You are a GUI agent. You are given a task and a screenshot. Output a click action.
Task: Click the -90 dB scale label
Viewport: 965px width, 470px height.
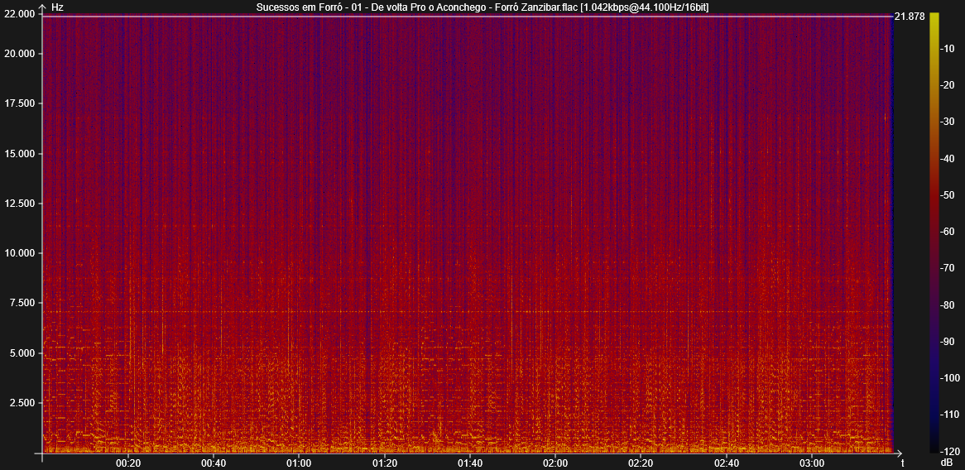click(948, 341)
